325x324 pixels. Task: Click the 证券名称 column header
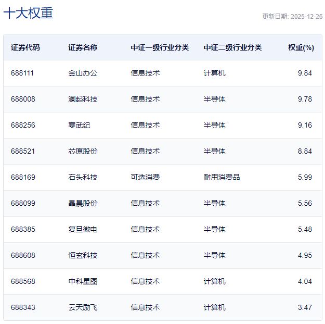pos(83,47)
